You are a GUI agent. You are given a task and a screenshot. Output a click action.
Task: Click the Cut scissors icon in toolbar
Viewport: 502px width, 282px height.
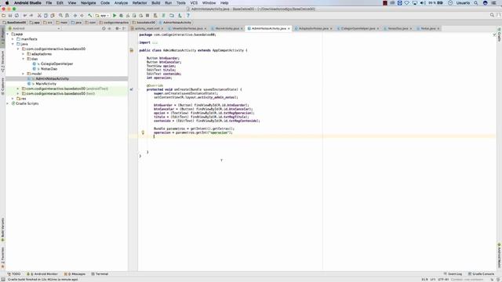click(x=39, y=16)
